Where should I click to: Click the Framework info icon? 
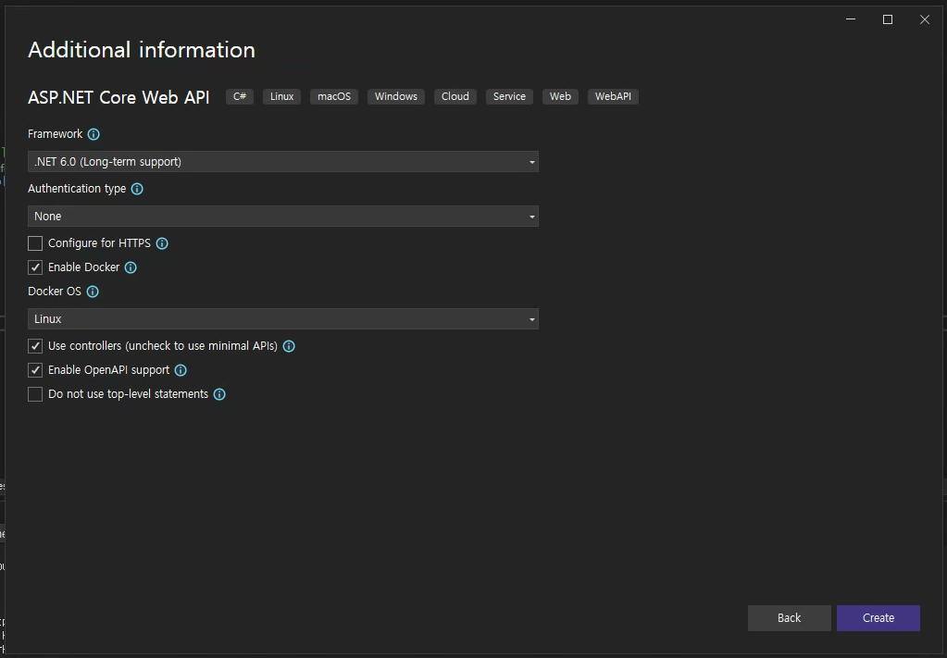[93, 134]
